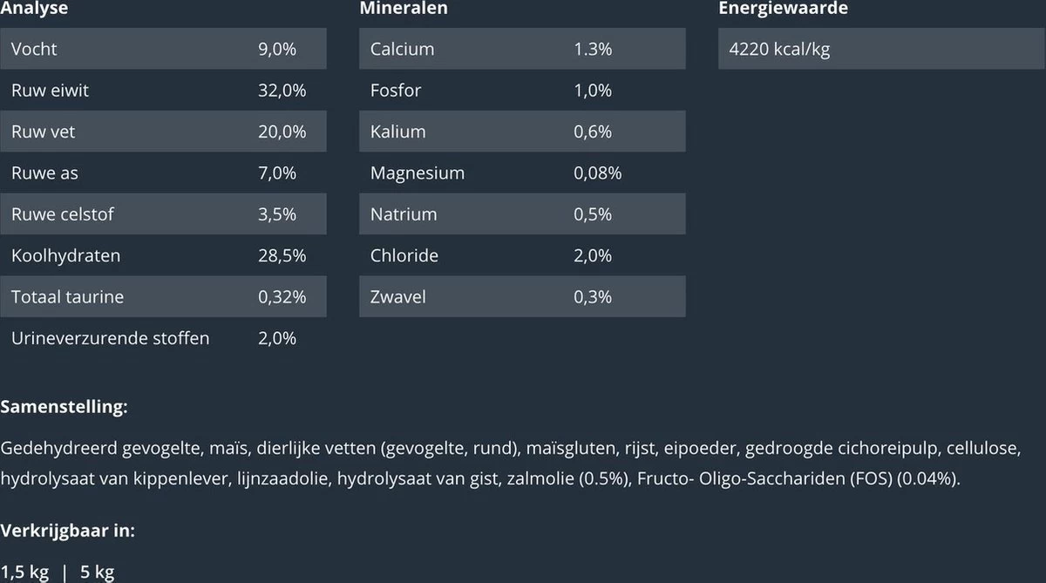Click the Chloride 2,0% value
Image resolution: width=1046 pixels, height=583 pixels.
pyautogui.click(x=593, y=256)
